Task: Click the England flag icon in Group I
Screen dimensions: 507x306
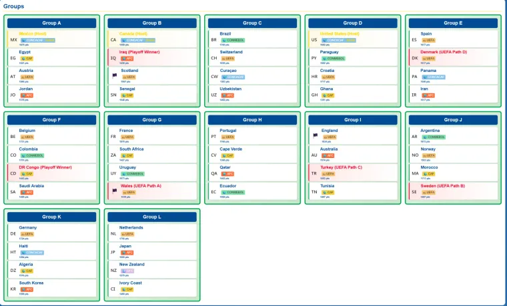Action: (x=314, y=135)
